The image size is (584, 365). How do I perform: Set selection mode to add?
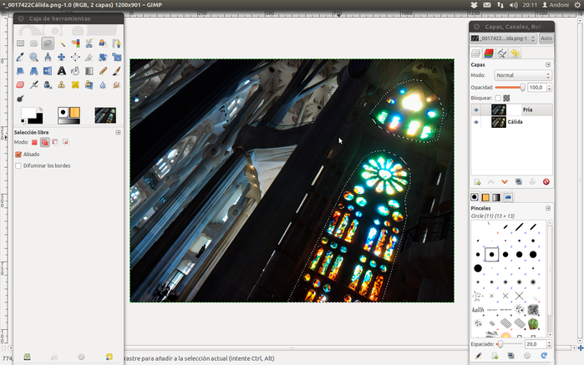point(44,142)
